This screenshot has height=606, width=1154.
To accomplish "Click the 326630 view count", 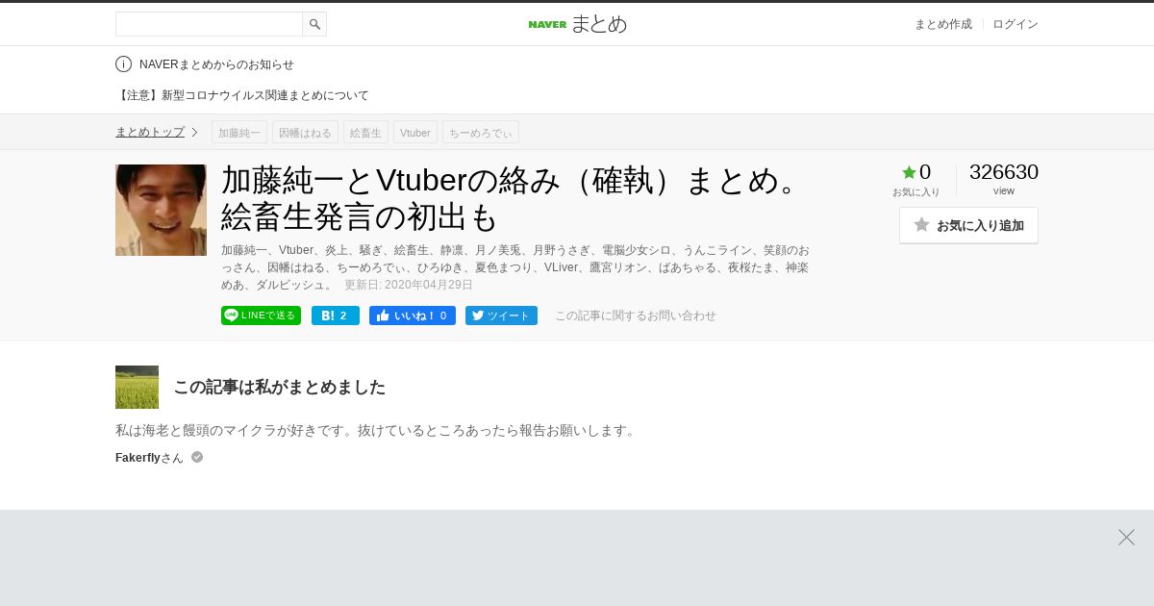I will 1004,172.
